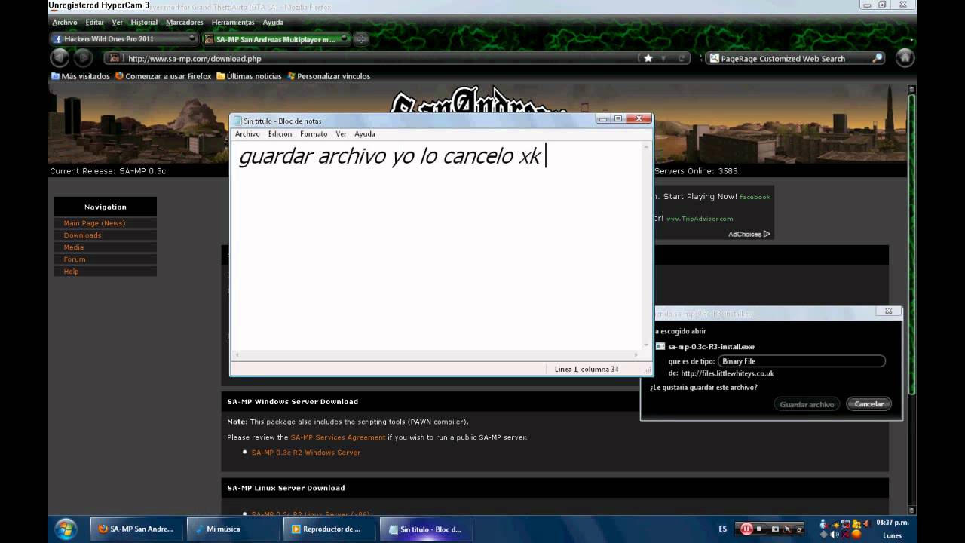Reload the page with the refresh icon

pos(682,58)
